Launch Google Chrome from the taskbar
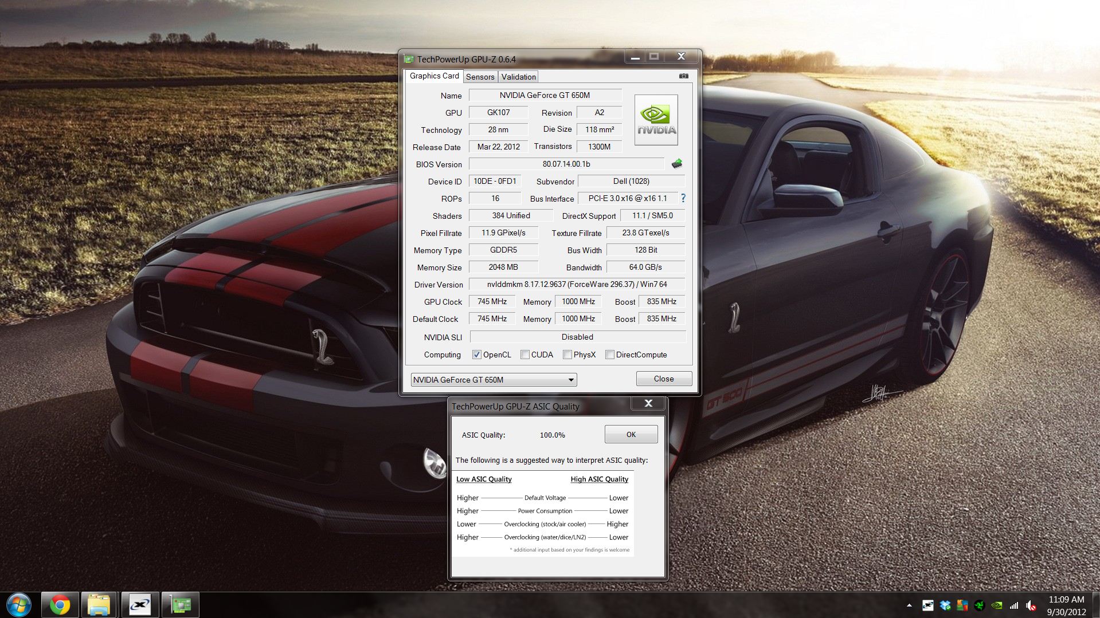This screenshot has height=618, width=1100. click(60, 605)
